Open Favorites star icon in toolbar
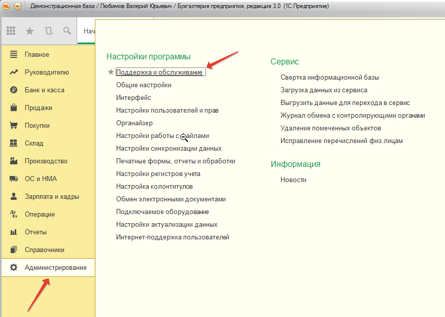The width and height of the screenshot is (445, 317). [x=29, y=31]
